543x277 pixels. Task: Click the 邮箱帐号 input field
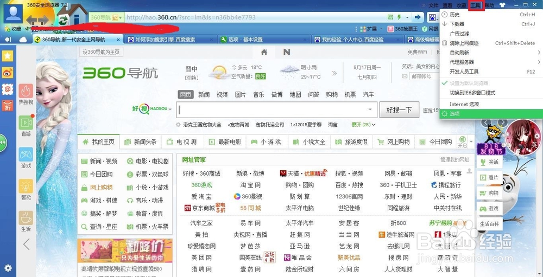[x=424, y=76]
